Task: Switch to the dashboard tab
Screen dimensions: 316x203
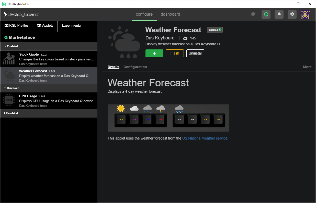Action: [170, 14]
